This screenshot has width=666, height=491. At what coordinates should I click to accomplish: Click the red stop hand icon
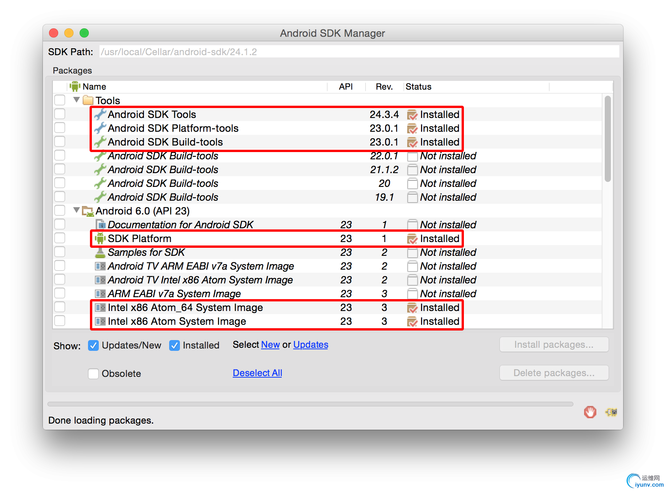point(590,412)
